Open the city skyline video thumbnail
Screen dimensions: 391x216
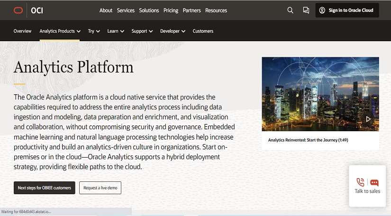coord(320,94)
